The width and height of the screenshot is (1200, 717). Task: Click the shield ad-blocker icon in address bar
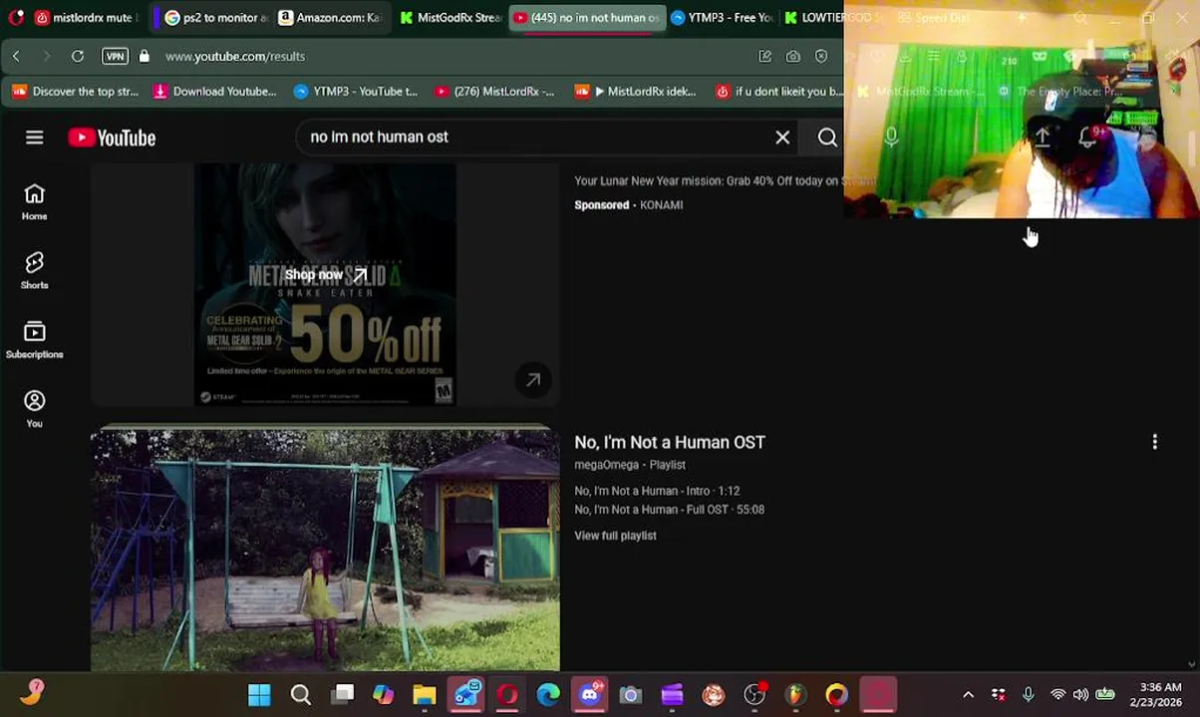click(821, 57)
